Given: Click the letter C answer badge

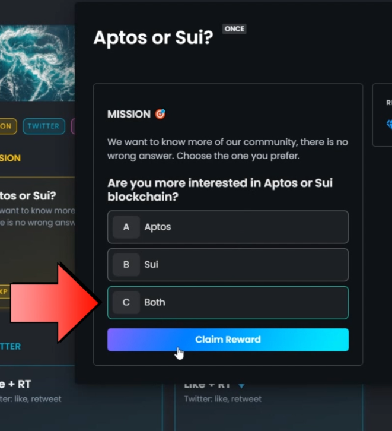Looking at the screenshot, I should 126,302.
